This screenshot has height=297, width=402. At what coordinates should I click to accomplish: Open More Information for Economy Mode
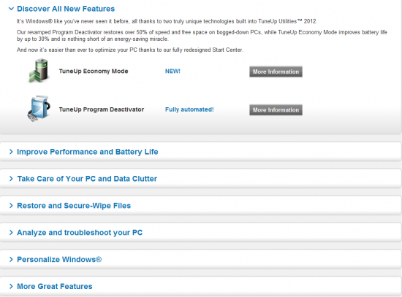click(276, 72)
